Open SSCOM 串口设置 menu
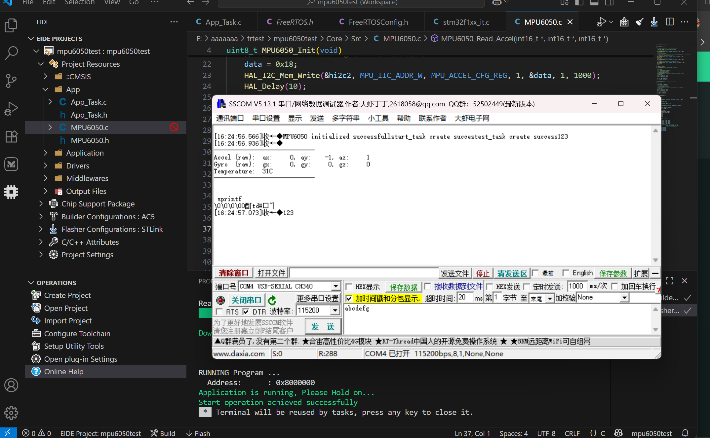This screenshot has height=438, width=710. click(266, 118)
